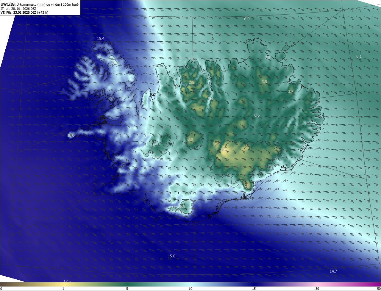
Task: Pick the 6.8 value label on the map
Action: [182, 206]
